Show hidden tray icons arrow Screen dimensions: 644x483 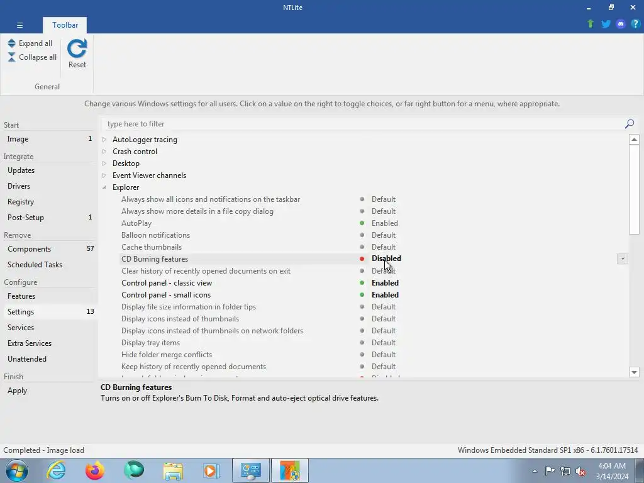[535, 471]
